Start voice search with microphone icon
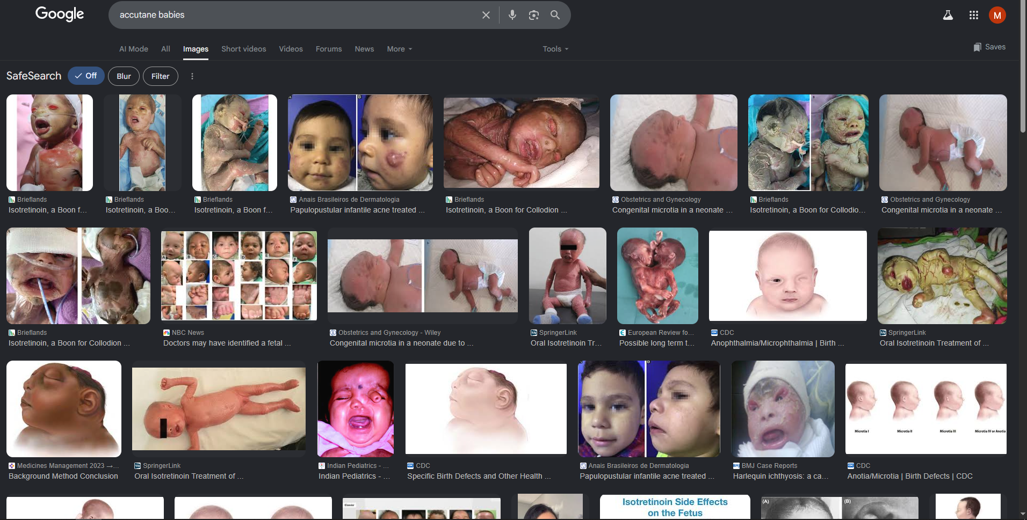The height and width of the screenshot is (520, 1027). click(512, 15)
